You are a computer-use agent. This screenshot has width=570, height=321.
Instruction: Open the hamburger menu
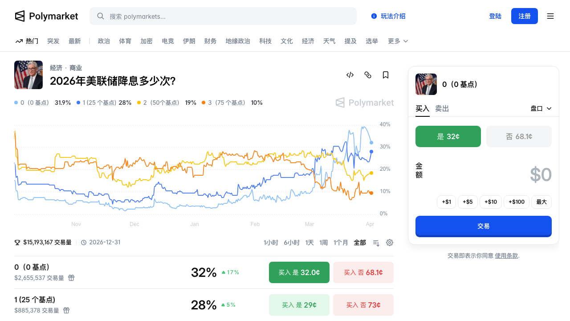(550, 16)
